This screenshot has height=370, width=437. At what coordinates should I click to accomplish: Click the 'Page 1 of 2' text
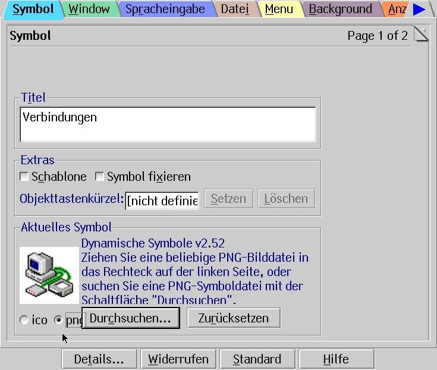[x=378, y=36]
